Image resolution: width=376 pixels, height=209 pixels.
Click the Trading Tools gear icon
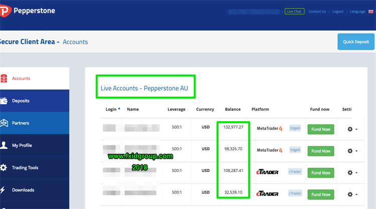pyautogui.click(x=4, y=167)
